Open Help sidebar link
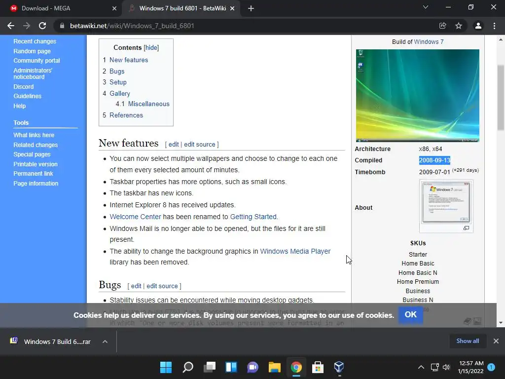Screen dimensions: 505x379 click(x=20, y=106)
